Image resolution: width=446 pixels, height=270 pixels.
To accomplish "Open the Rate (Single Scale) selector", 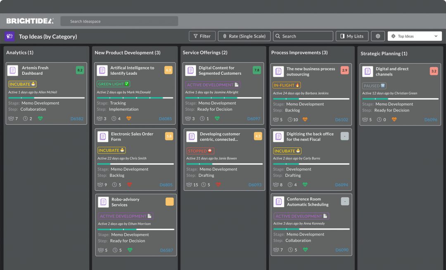I will click(244, 36).
